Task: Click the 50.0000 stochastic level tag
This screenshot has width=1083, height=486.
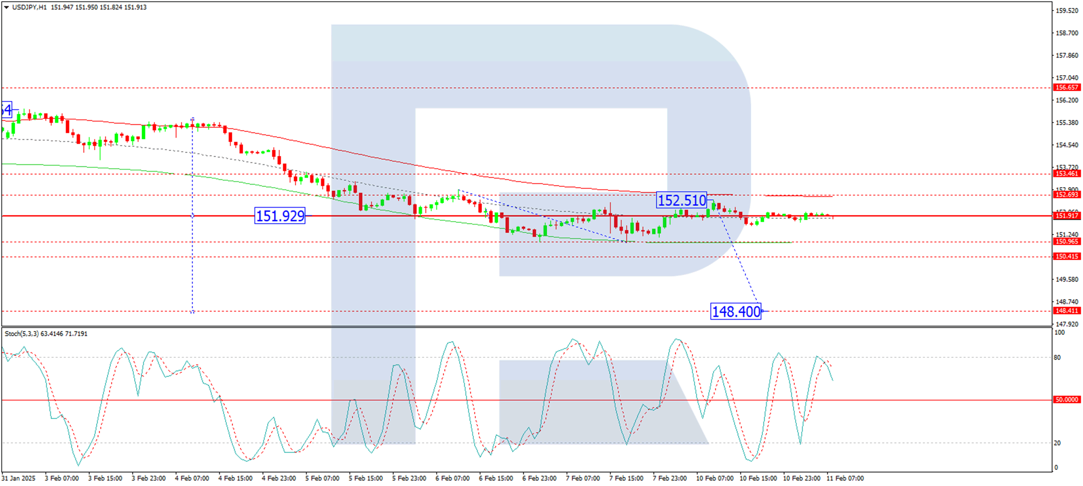Action: tap(1066, 400)
